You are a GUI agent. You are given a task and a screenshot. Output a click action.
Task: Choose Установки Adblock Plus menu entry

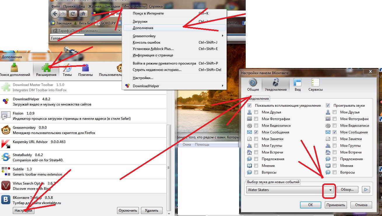174,49
